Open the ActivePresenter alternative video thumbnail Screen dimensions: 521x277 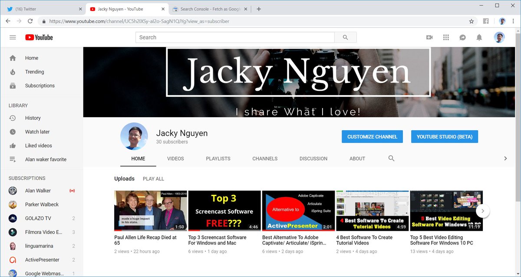(x=298, y=211)
